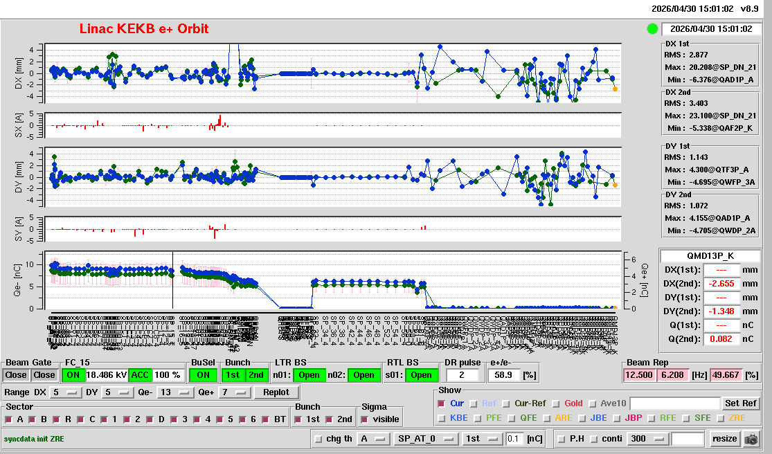
Task: Click the Replot button
Action: tap(276, 392)
